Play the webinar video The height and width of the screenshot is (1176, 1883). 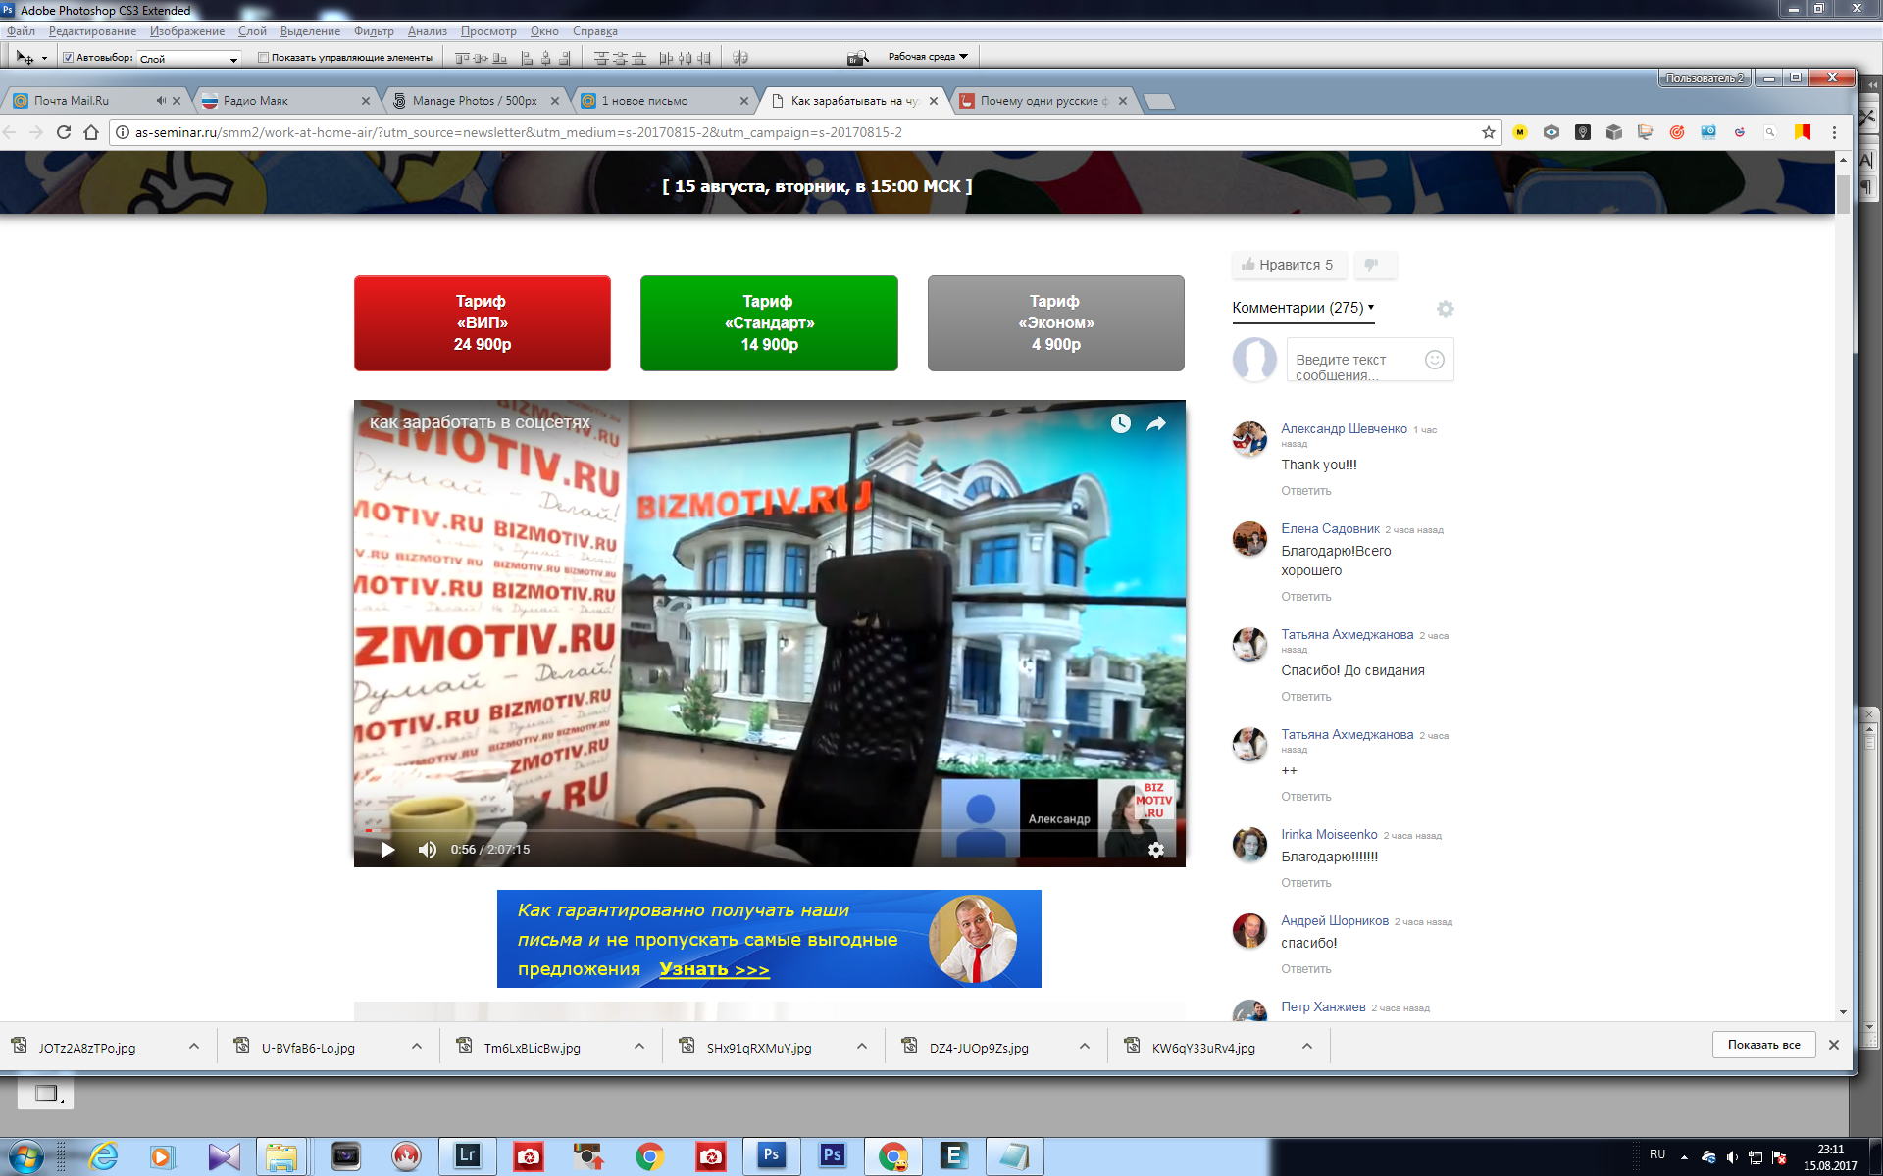click(x=388, y=850)
